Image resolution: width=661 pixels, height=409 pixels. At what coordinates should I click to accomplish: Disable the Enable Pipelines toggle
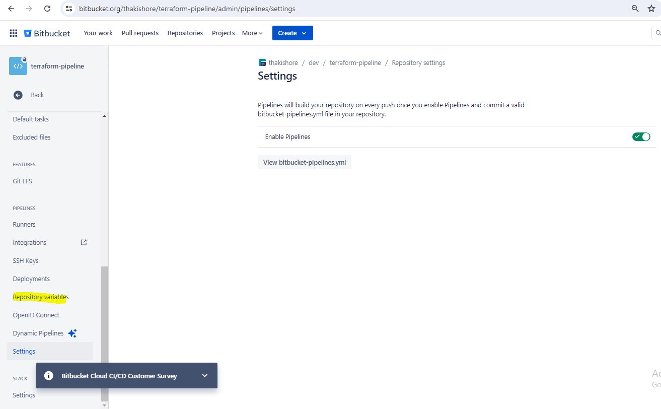641,137
